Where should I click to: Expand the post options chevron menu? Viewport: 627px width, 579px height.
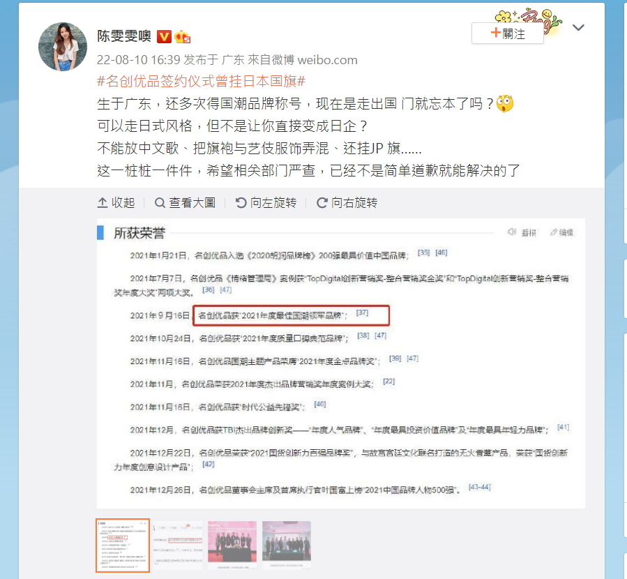(x=578, y=28)
